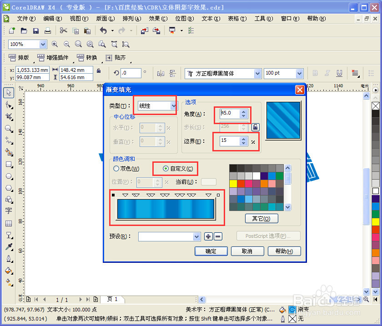382x326 pixels.
Task: Click the Export icon
Action: click(x=156, y=31)
